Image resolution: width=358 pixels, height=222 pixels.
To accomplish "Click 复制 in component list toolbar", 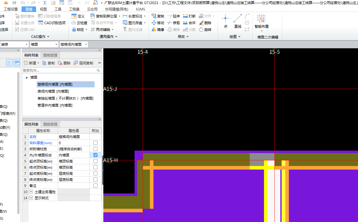I will click(x=49, y=63).
